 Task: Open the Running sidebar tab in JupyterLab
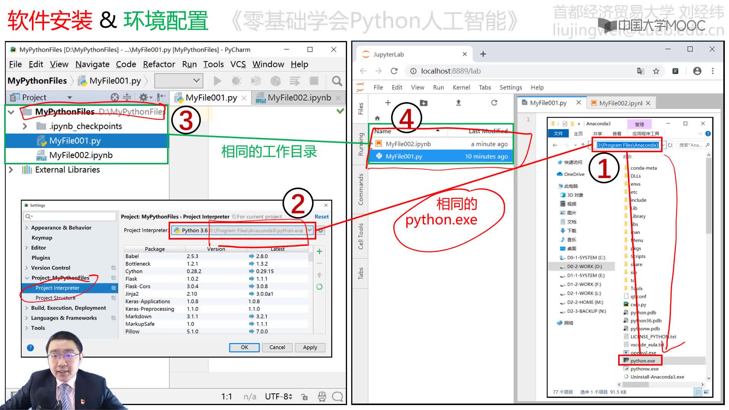(361, 144)
